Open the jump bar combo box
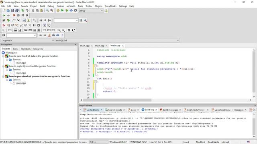257x144 pixels. 21,35
